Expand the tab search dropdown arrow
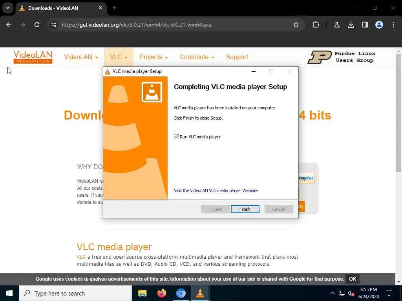 pyautogui.click(x=8, y=8)
